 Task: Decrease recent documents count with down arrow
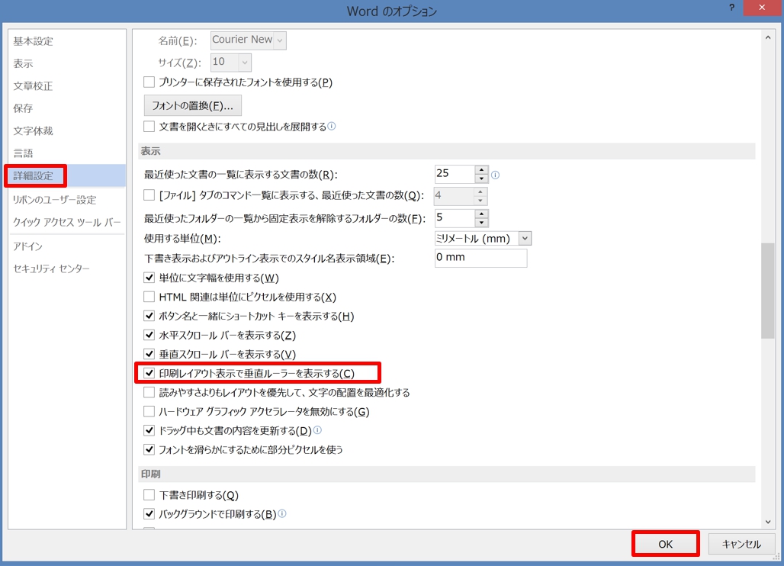click(481, 178)
